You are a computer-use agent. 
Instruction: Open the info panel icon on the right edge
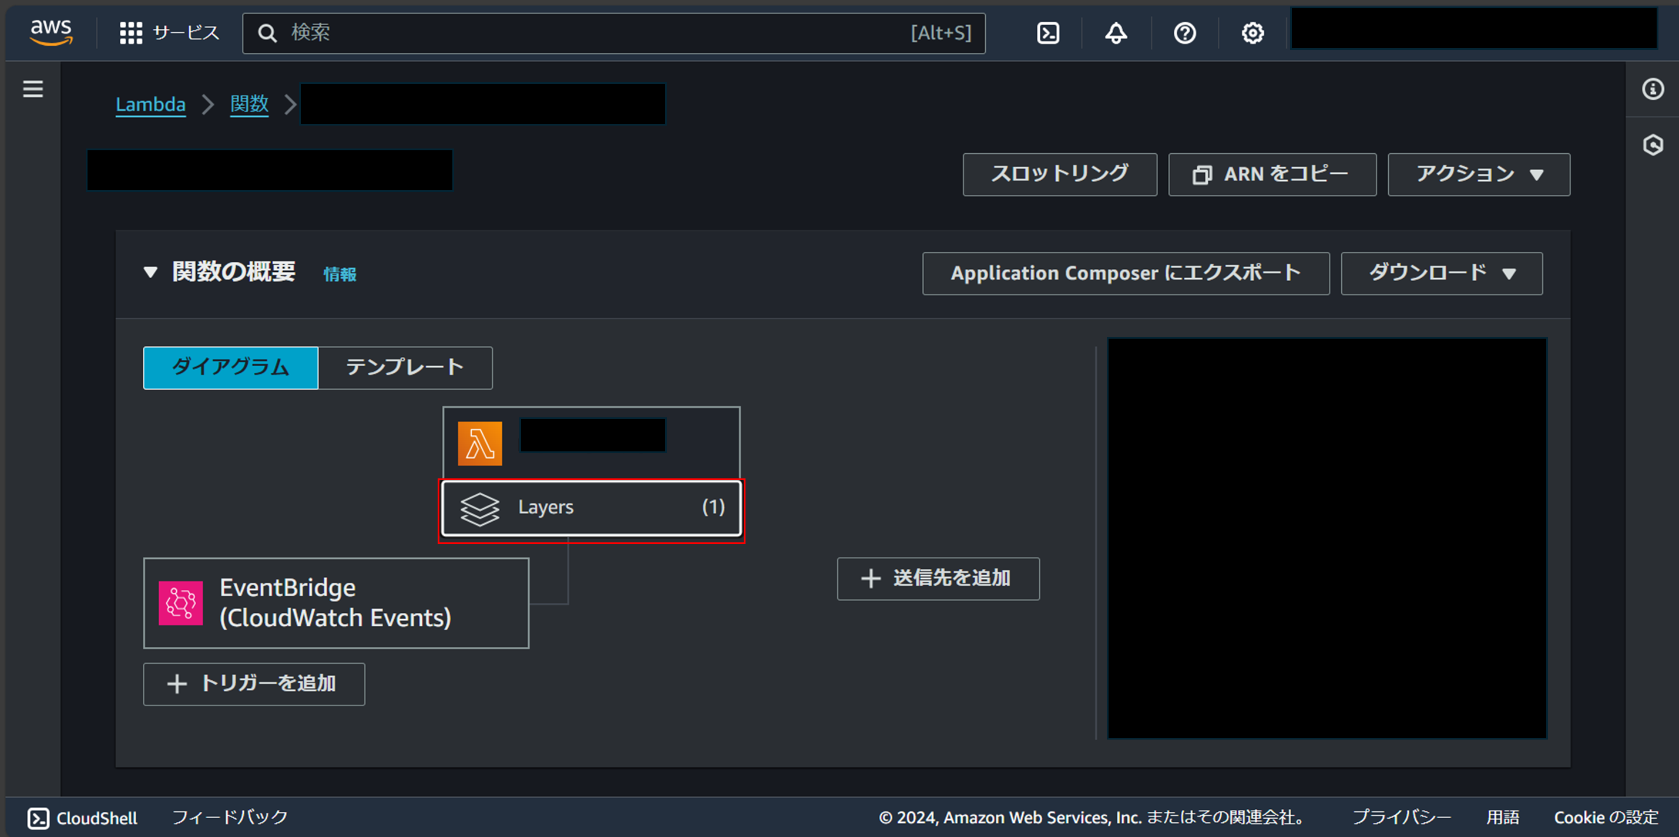click(1653, 89)
